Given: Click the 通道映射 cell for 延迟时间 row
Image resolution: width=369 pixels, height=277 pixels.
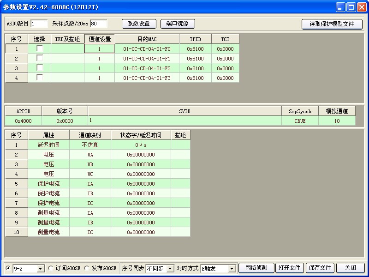Looking at the screenshot, I should (x=90, y=145).
